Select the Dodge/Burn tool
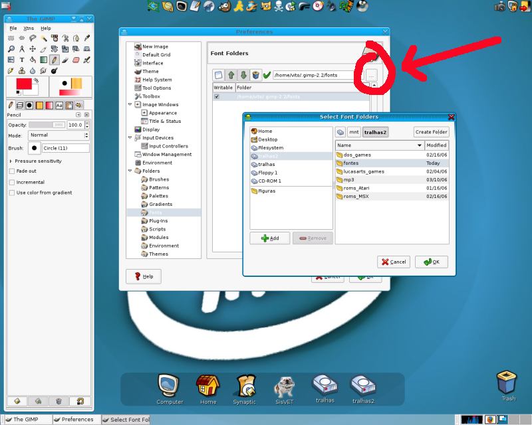Viewport: 532px width, 425px height. coord(55,71)
